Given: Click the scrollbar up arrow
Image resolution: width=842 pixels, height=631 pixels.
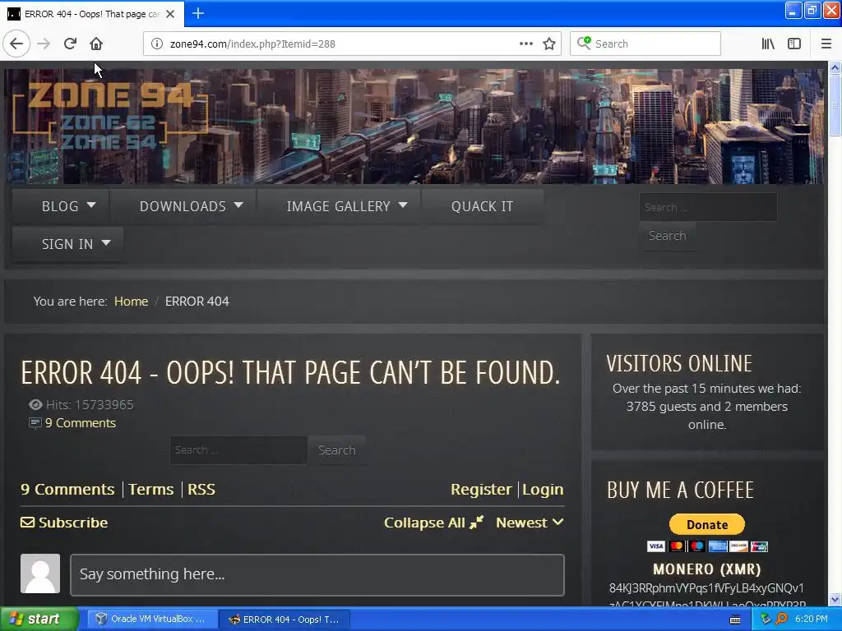Looking at the screenshot, I should coord(835,67).
